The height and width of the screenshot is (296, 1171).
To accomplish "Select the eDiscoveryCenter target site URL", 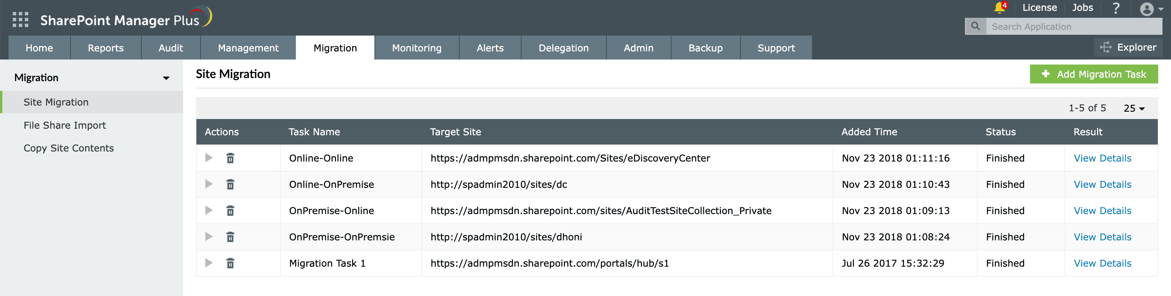I will pos(570,158).
